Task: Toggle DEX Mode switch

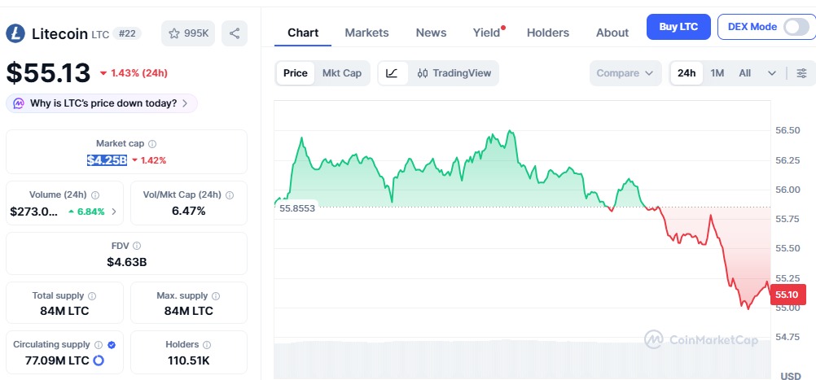Action: (x=796, y=27)
